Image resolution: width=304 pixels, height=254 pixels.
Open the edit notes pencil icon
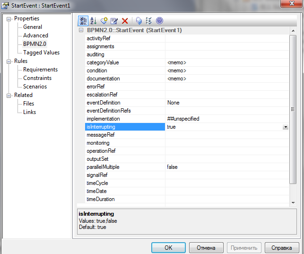click(114, 21)
